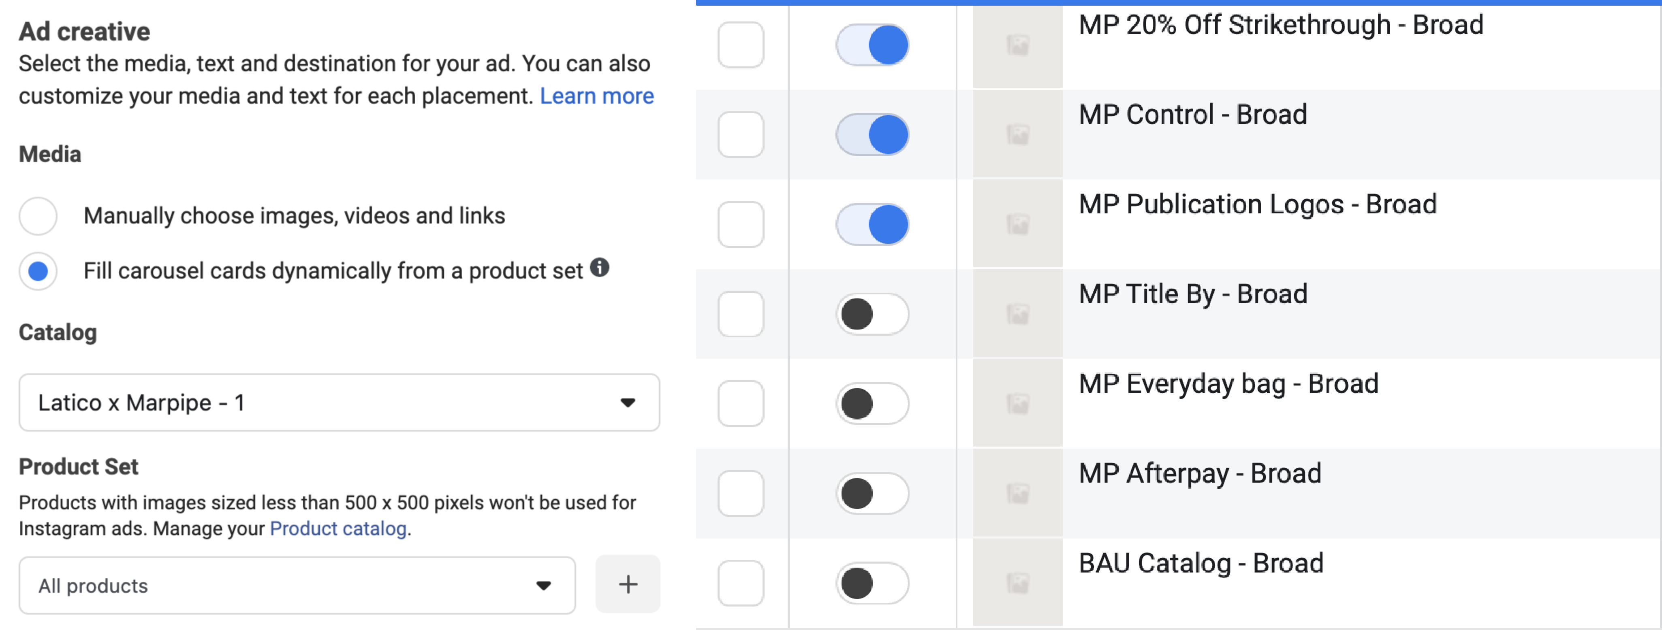1662x630 pixels.
Task: Check the box for MP Publication Logos row
Action: [741, 224]
